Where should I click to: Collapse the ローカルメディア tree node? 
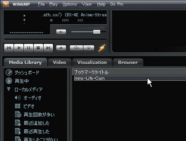pos(9,89)
